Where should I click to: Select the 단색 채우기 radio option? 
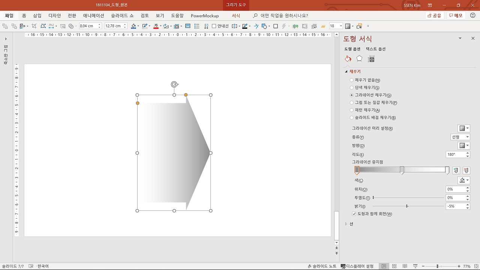point(351,88)
